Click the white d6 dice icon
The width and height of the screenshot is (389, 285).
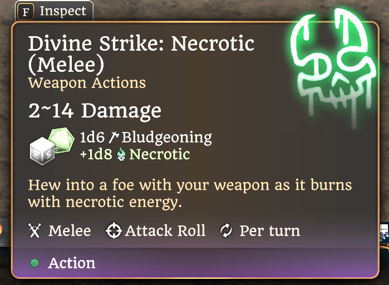pos(42,151)
